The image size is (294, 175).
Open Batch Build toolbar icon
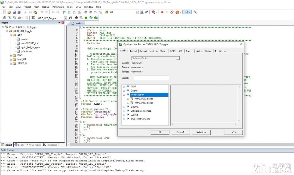(19, 18)
